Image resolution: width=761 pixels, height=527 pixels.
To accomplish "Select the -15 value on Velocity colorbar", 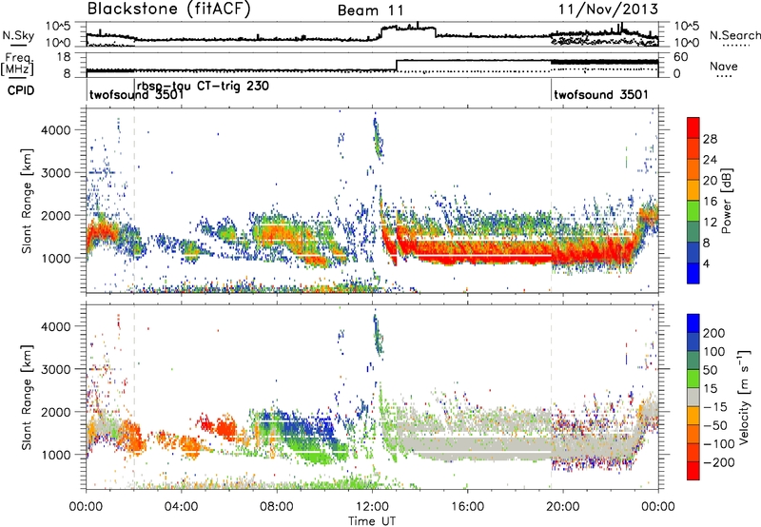I will click(x=714, y=406).
